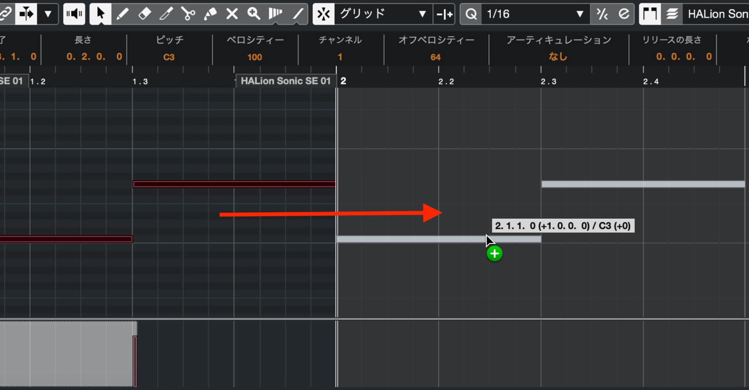The image size is (749, 390).
Task: Click ruler bar 2 marker
Action: coord(343,81)
